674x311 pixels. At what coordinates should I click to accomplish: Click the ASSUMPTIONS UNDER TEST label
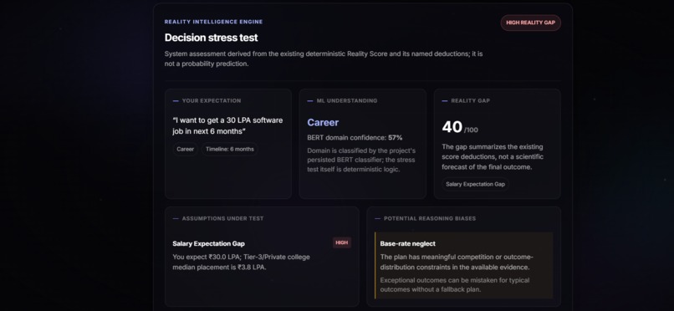[222, 219]
